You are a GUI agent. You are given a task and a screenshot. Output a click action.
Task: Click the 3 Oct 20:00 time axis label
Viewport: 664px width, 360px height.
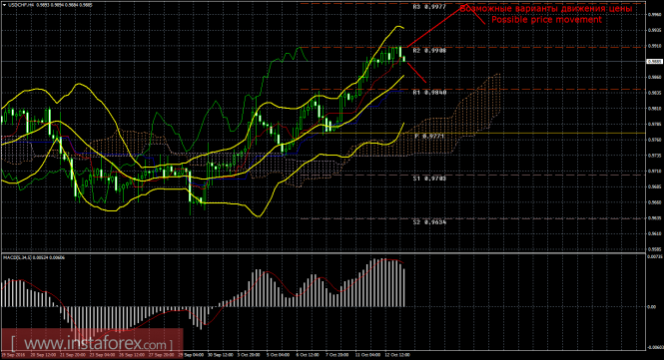(249, 355)
